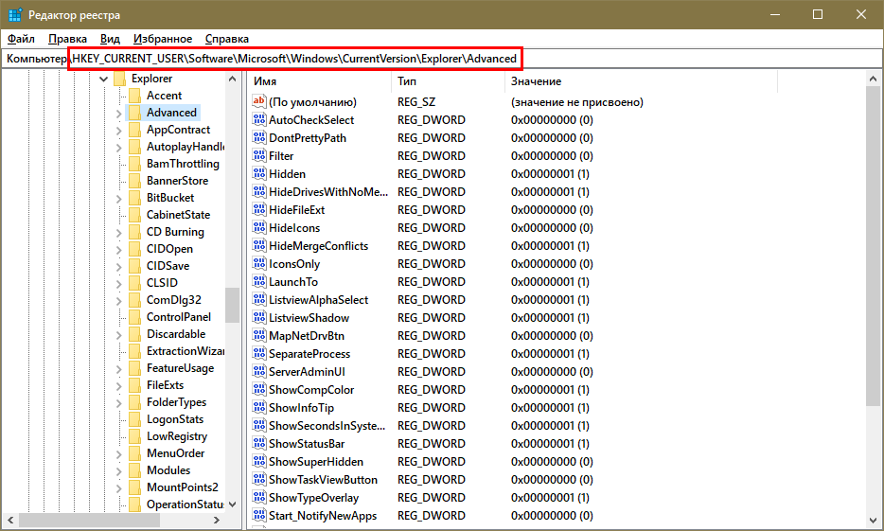
Task: Select the LaunchTo DWORD value icon
Action: (x=259, y=282)
